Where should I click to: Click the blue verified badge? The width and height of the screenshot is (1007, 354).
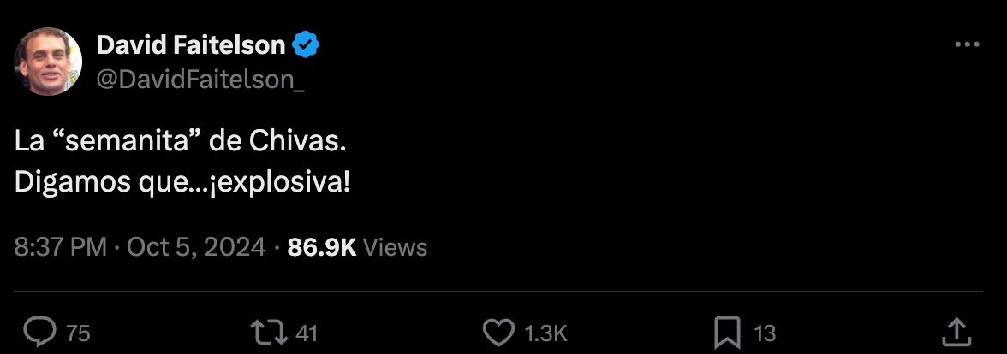pos(307,45)
